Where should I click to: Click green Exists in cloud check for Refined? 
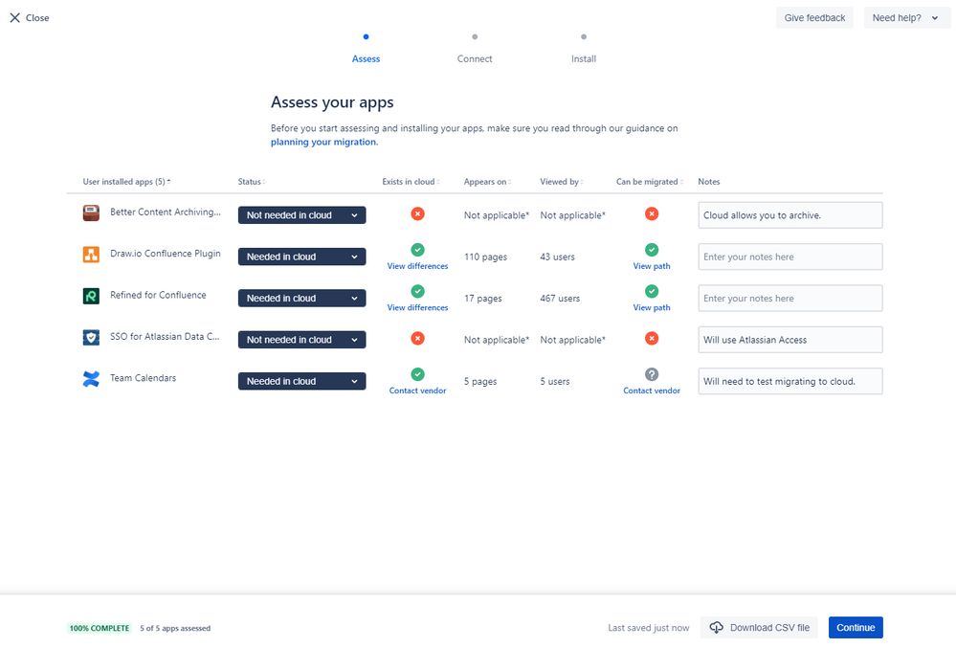pos(417,291)
